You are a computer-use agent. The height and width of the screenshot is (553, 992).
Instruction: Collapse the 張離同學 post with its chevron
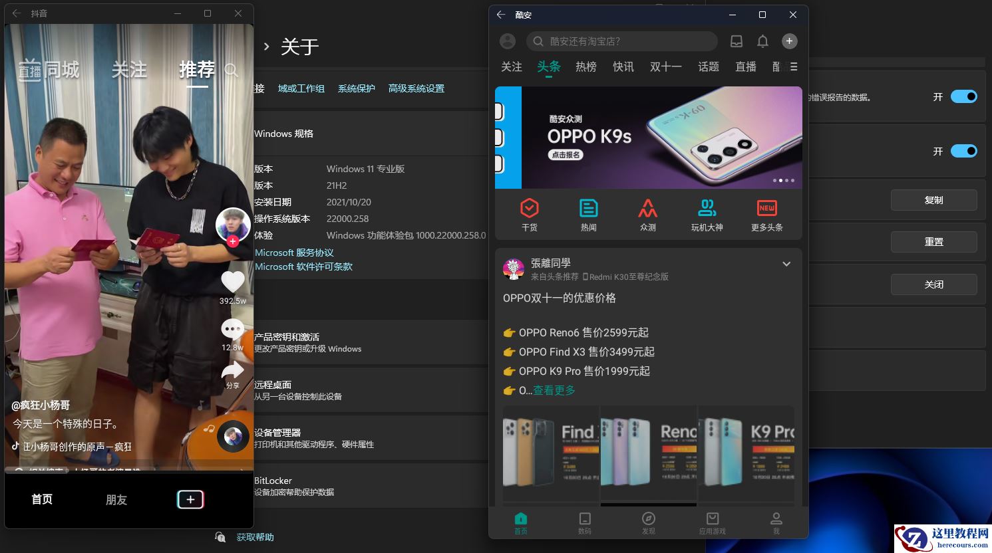click(786, 264)
